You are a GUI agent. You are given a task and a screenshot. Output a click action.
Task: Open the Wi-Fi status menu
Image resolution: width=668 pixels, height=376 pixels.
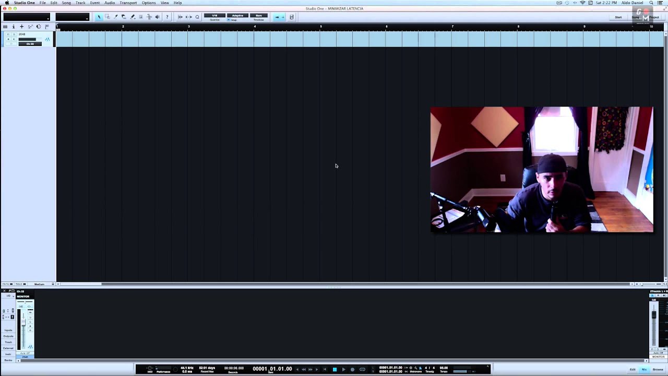point(583,3)
